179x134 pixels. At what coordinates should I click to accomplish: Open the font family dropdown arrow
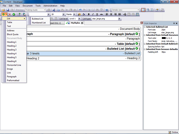pos(48,14)
